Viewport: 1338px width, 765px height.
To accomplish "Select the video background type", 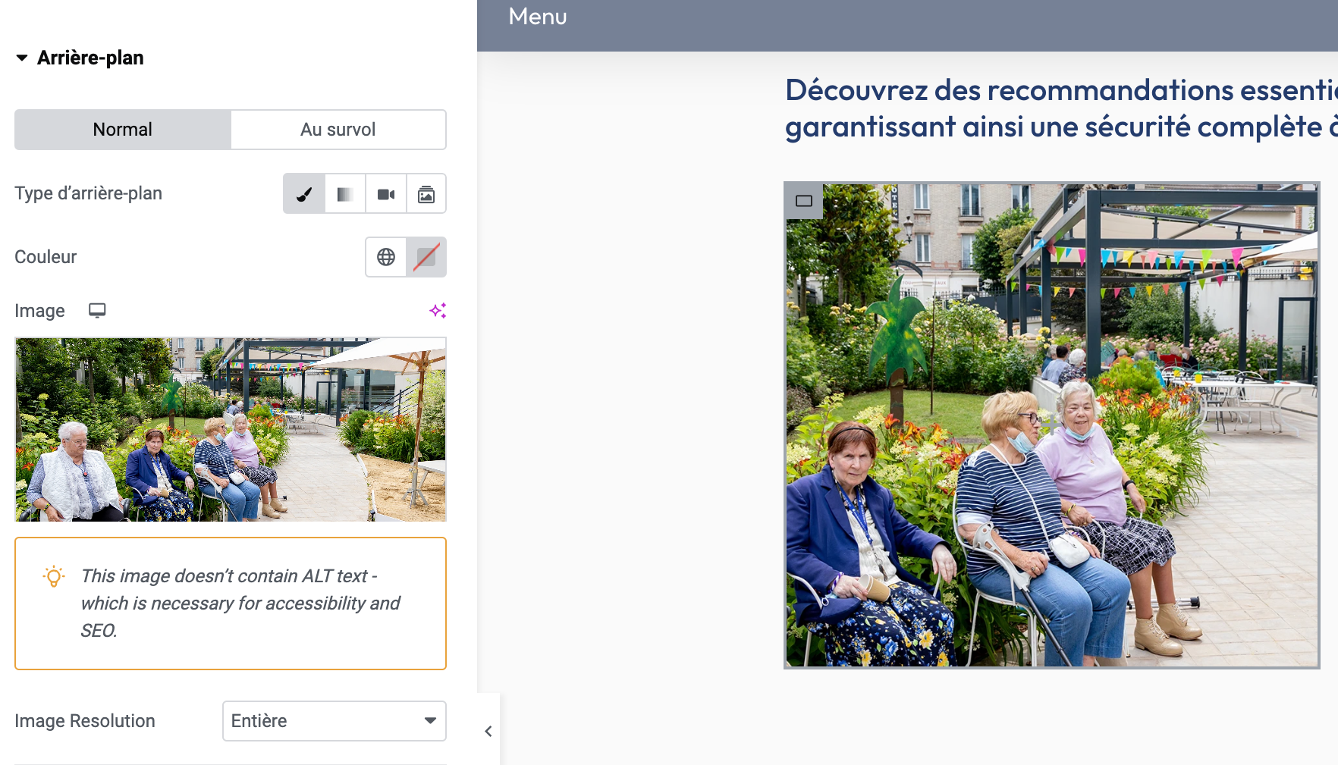I will click(x=386, y=194).
